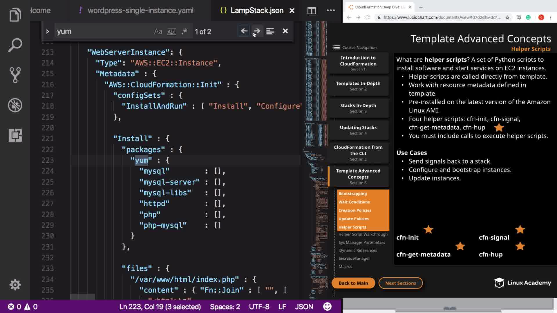
Task: Toggle Match Case in find widget
Action: click(158, 31)
